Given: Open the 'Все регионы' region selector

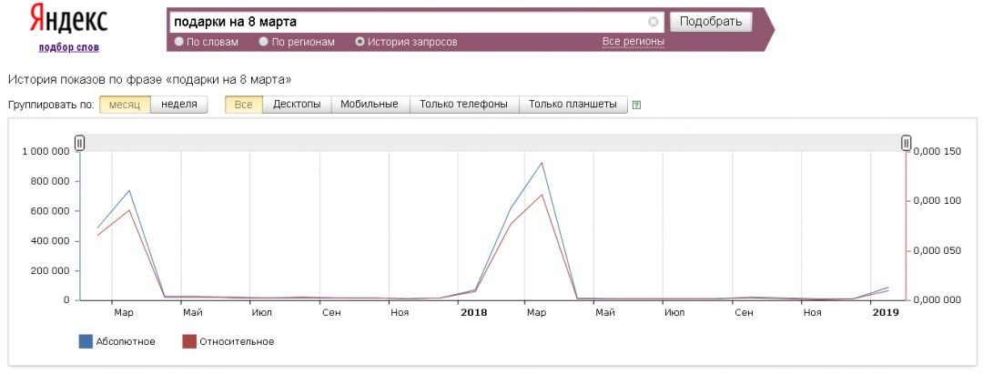Looking at the screenshot, I should [x=633, y=42].
